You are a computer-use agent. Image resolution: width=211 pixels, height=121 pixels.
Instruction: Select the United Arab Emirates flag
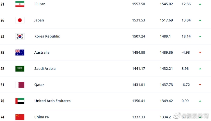click(x=20, y=101)
